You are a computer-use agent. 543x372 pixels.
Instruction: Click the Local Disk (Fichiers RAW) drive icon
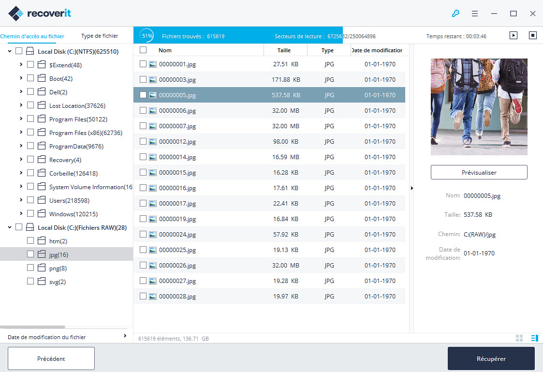pyautogui.click(x=30, y=227)
